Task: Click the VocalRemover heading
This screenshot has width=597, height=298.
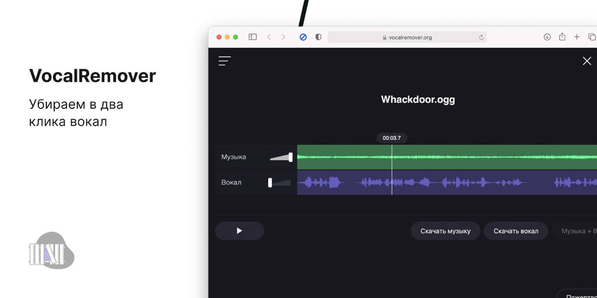Action: click(93, 76)
